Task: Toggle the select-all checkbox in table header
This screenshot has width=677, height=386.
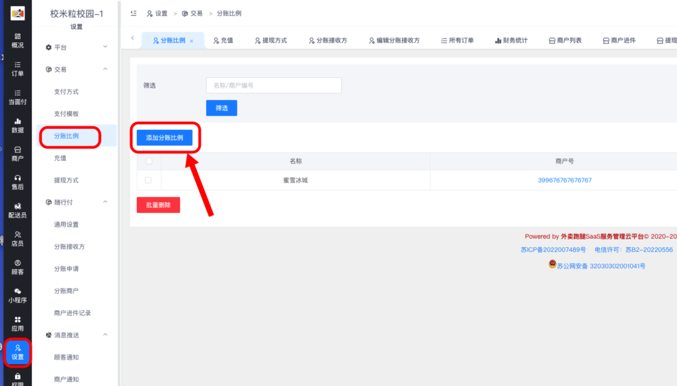Action: 148,161
